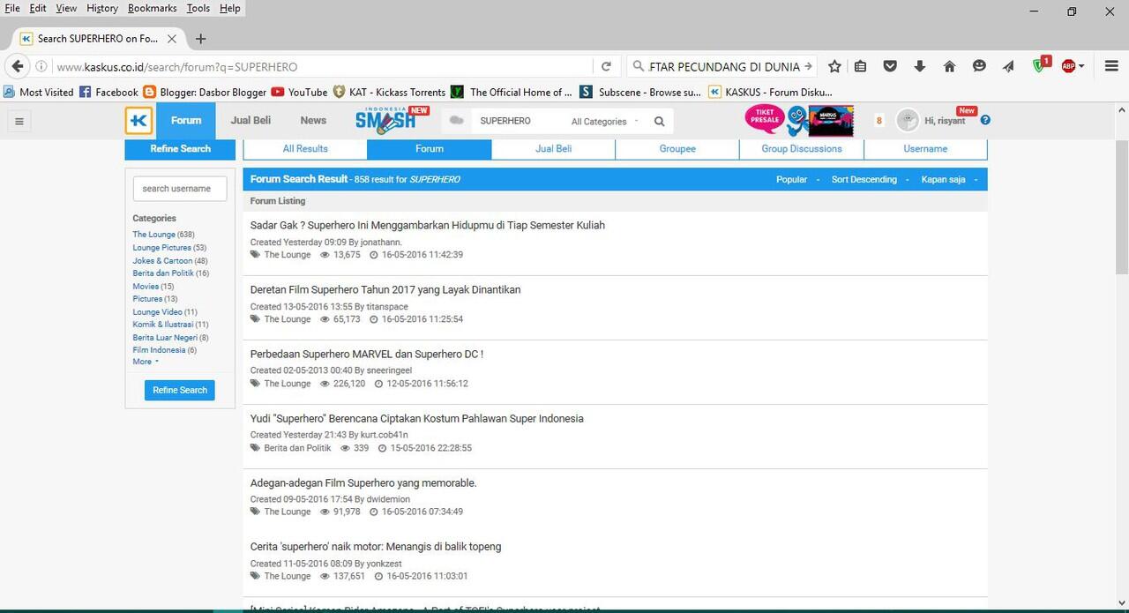
Task: Click the site information icon in address bar
Action: click(x=41, y=66)
